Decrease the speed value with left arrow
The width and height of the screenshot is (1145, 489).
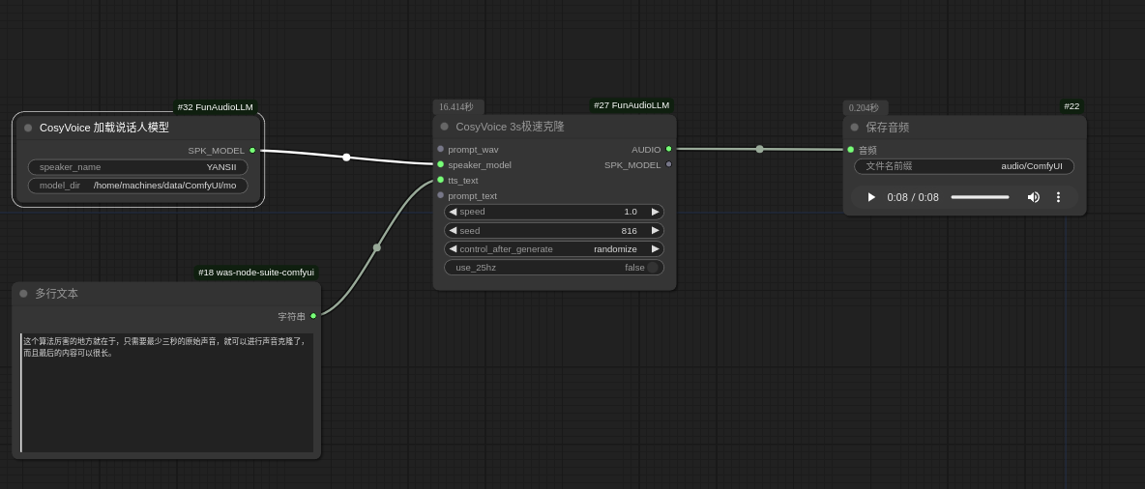click(453, 212)
